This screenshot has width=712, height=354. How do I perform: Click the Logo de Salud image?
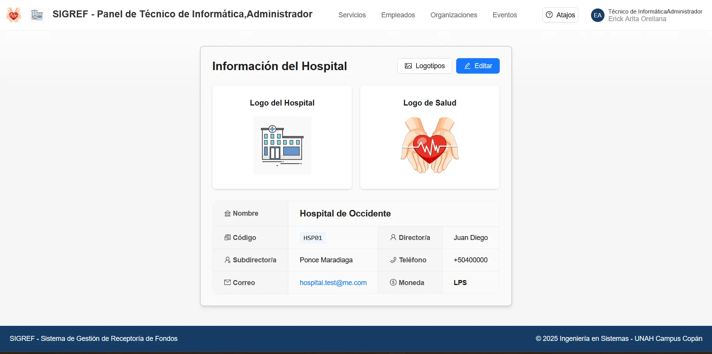(430, 145)
